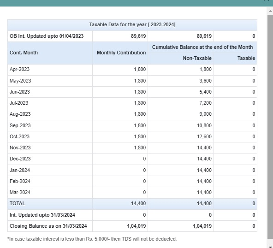This screenshot has width=273, height=248.
Task: Select the Closing Balance as on 31/03/2024 label
Action: [48, 226]
